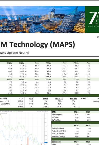The width and height of the screenshot is (99, 145).
Task: Select the 'EV/EBITDA' row label
Action: tap(56, 120)
